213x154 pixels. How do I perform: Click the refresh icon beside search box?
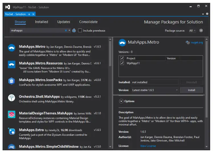(x=74, y=31)
